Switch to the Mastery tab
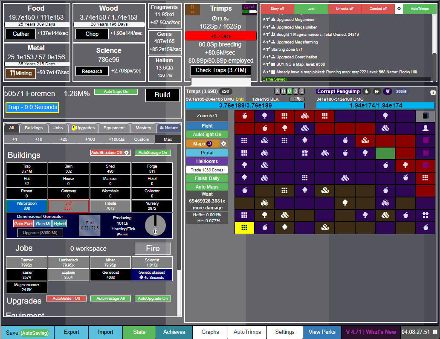Viewport: 440px width, 339px height. pos(143,128)
